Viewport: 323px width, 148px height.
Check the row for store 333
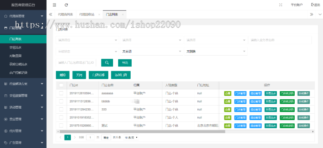tap(61, 109)
